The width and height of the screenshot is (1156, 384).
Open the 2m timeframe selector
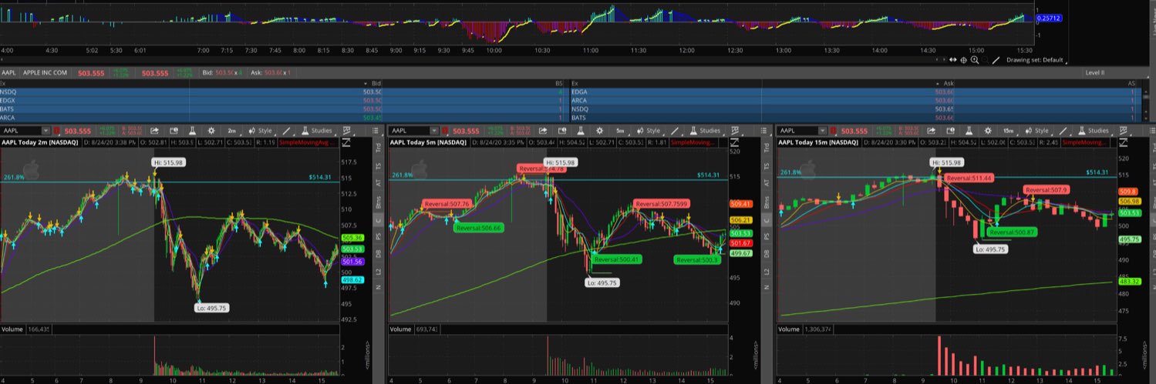[x=232, y=131]
